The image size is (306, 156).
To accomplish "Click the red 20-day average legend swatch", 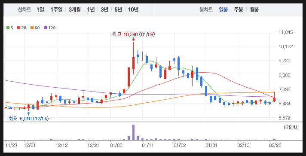I will click(18, 28).
